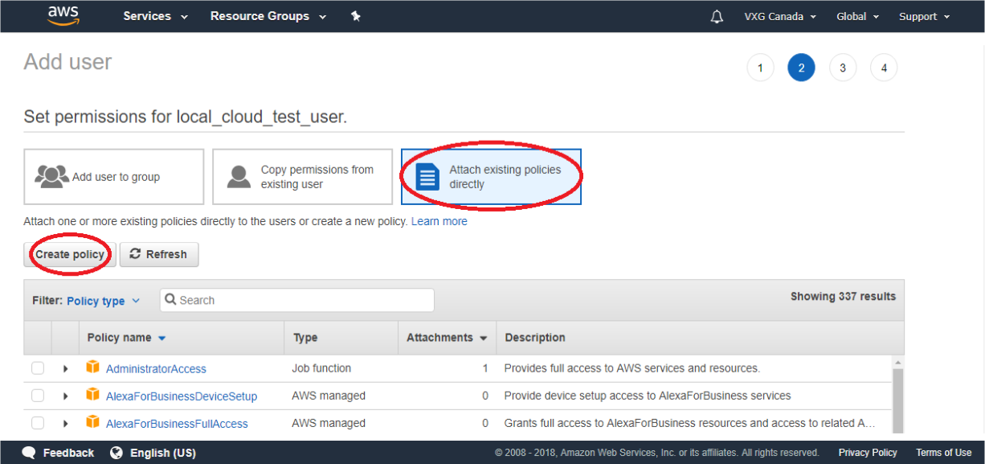Screen dimensions: 985x464
Task: Click the pin shortcut icon in navbar
Action: click(356, 17)
